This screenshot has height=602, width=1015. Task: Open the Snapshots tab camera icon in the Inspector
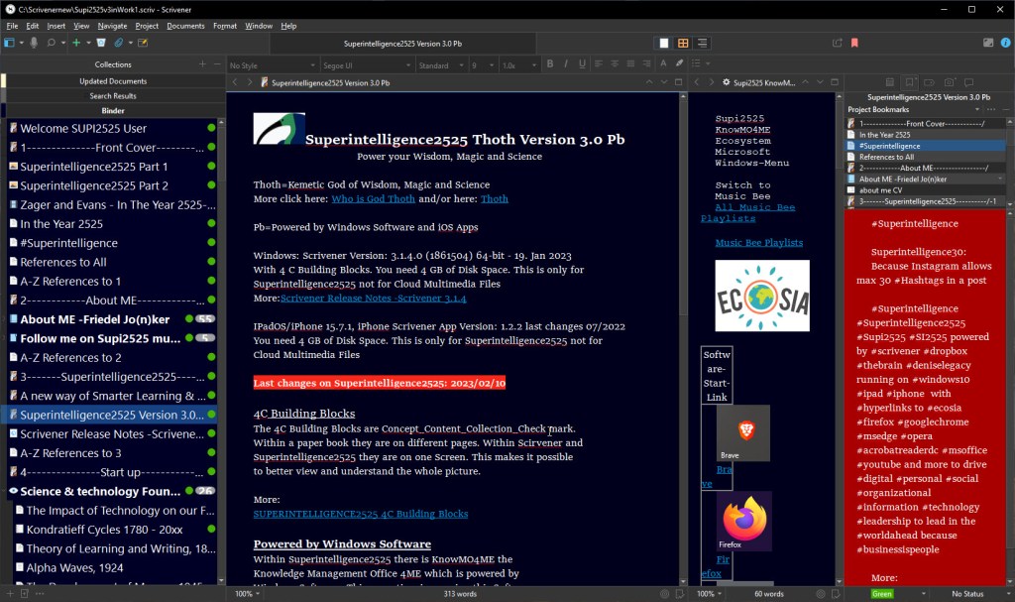click(x=950, y=82)
